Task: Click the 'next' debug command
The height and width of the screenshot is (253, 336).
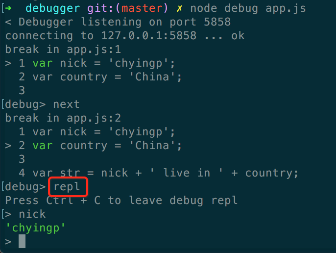Action: (66, 104)
